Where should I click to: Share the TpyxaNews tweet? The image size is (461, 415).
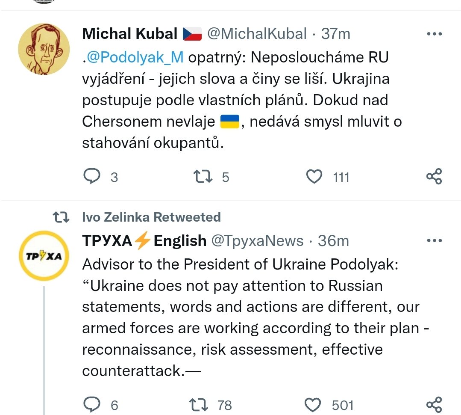pos(434,404)
